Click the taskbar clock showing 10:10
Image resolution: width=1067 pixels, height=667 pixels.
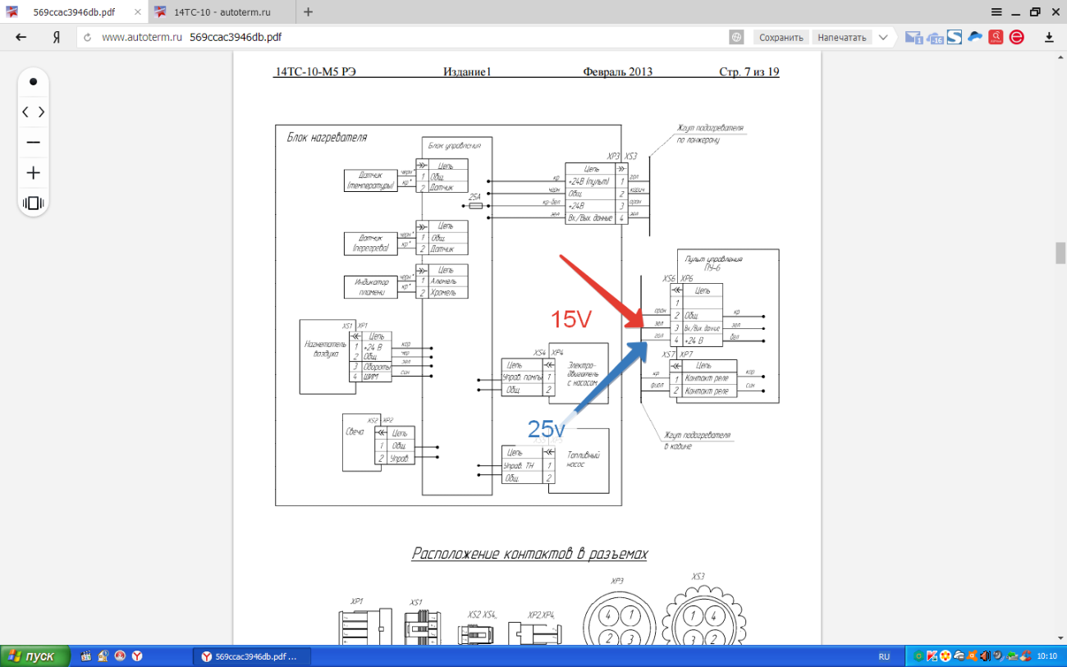tap(1046, 656)
